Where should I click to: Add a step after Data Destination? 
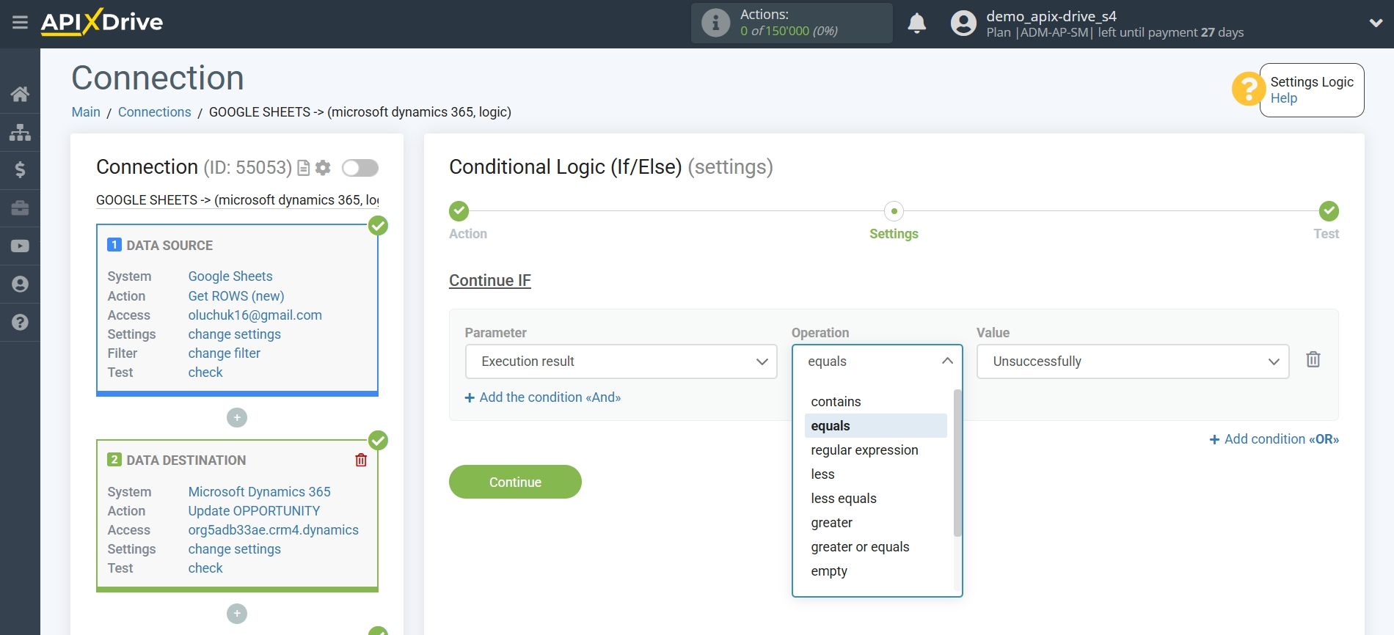click(x=236, y=614)
